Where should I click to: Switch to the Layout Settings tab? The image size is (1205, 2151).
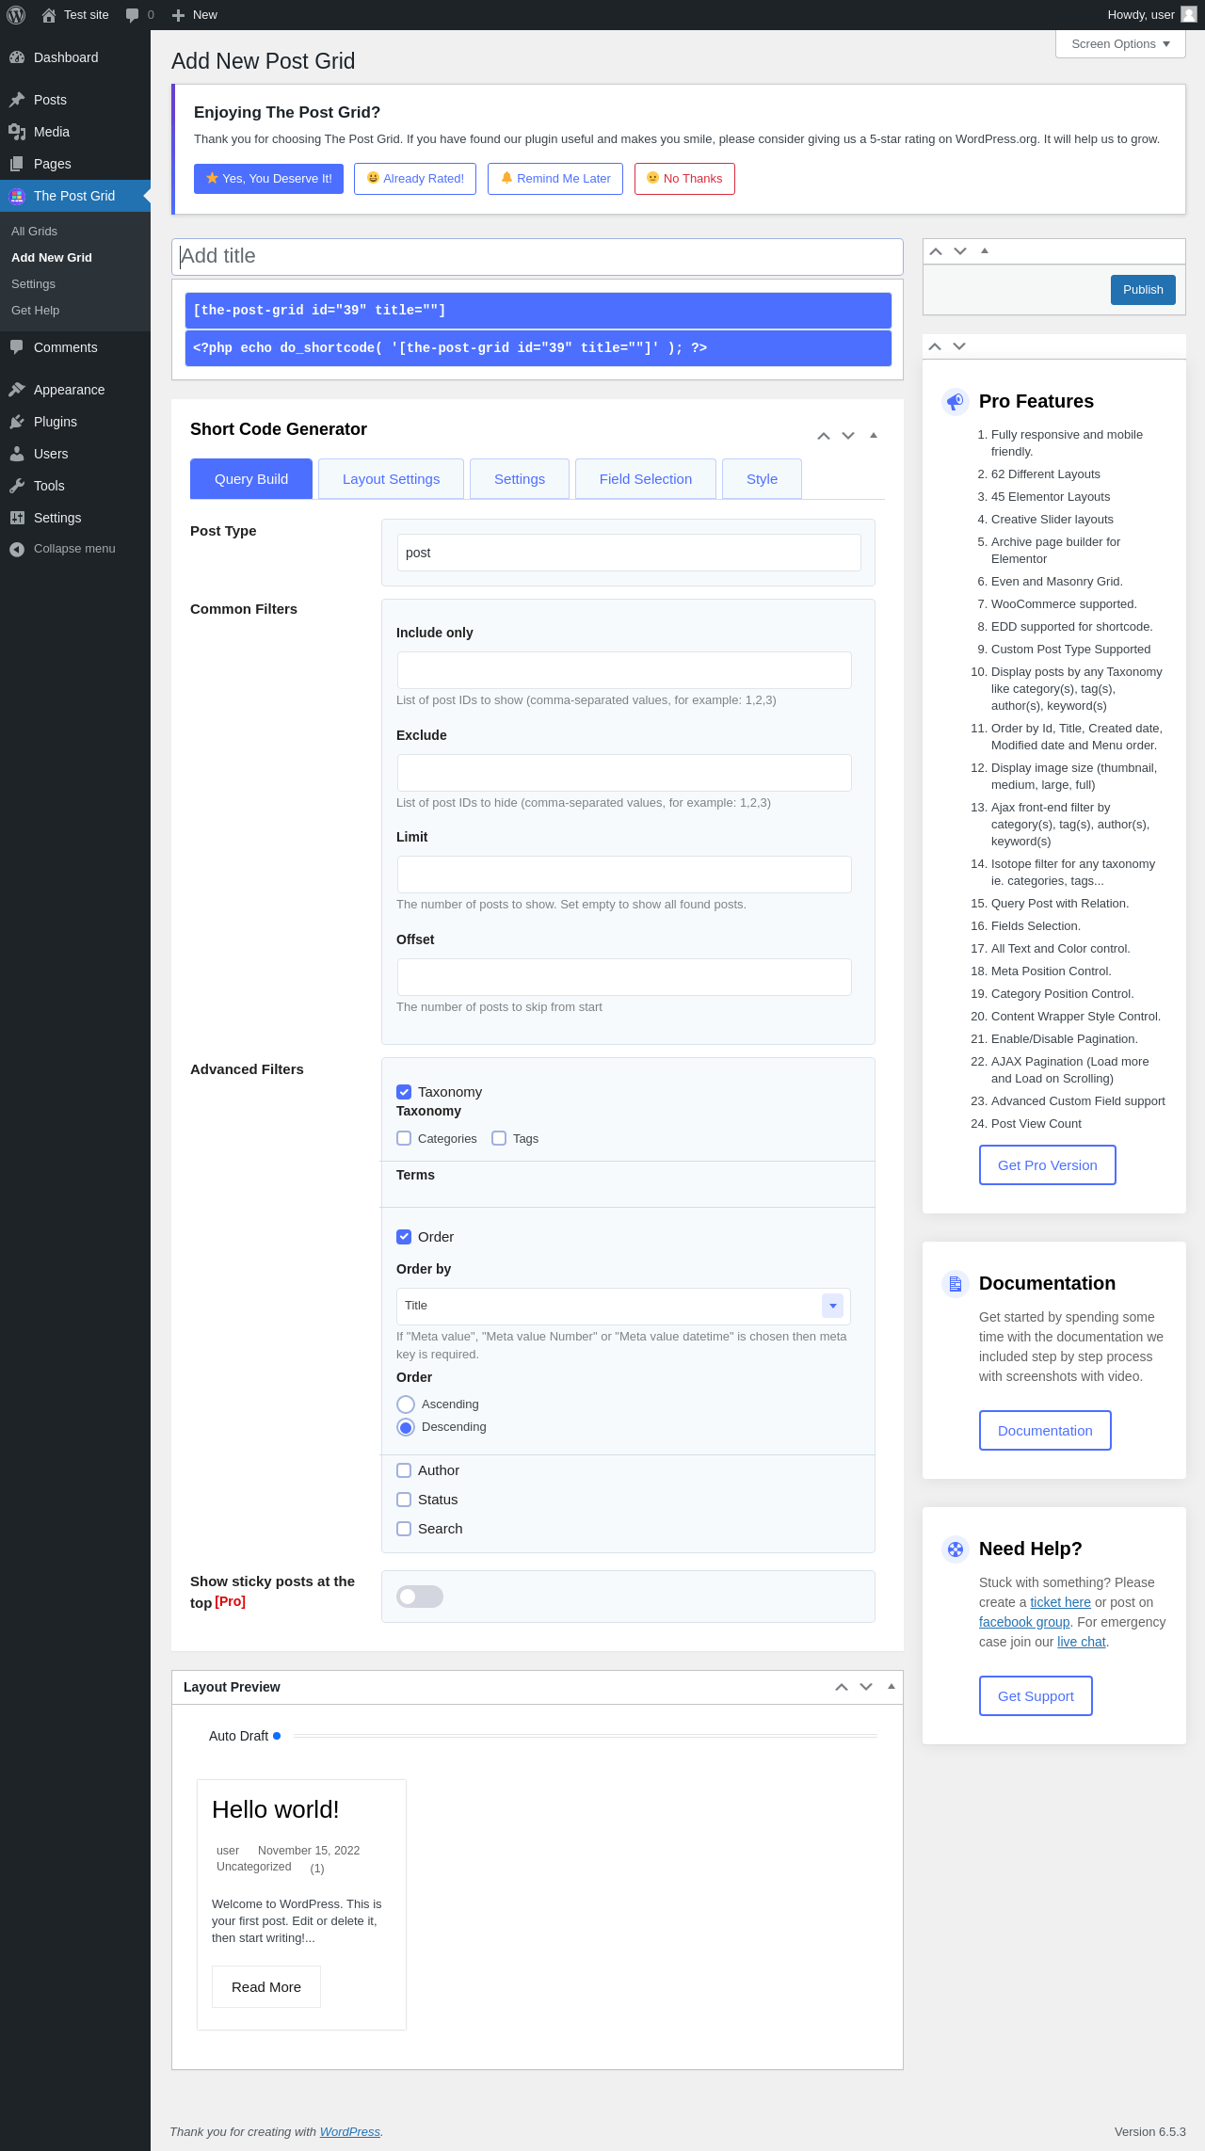click(x=391, y=479)
